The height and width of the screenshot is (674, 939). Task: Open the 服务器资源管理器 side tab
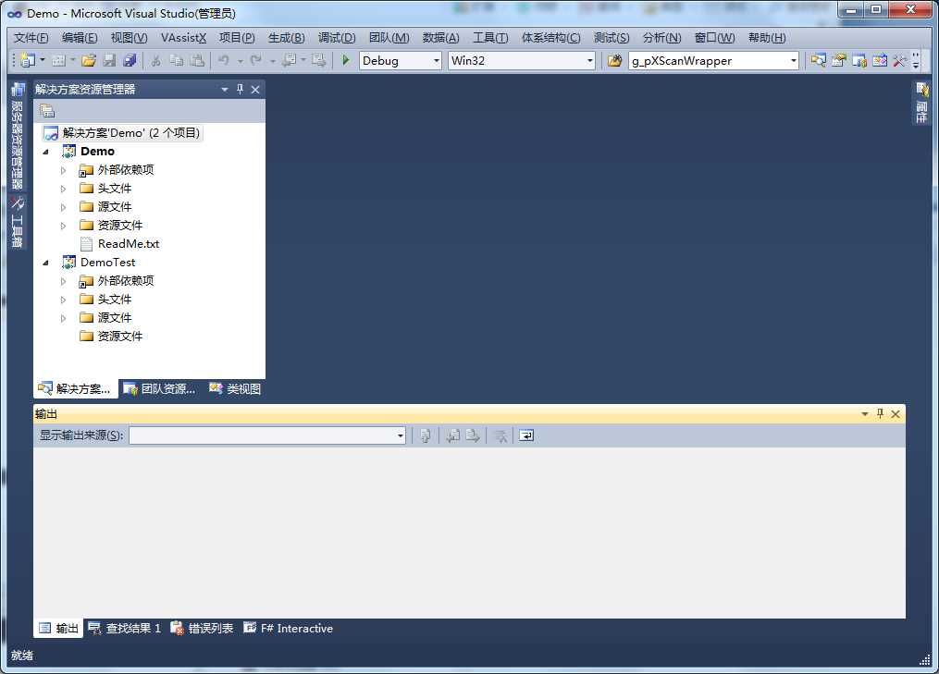click(x=18, y=135)
